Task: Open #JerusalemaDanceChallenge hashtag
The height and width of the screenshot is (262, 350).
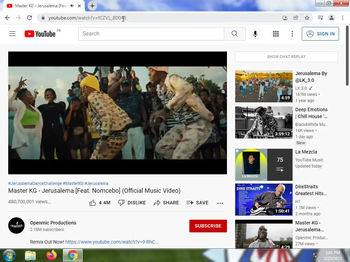Action: point(35,183)
